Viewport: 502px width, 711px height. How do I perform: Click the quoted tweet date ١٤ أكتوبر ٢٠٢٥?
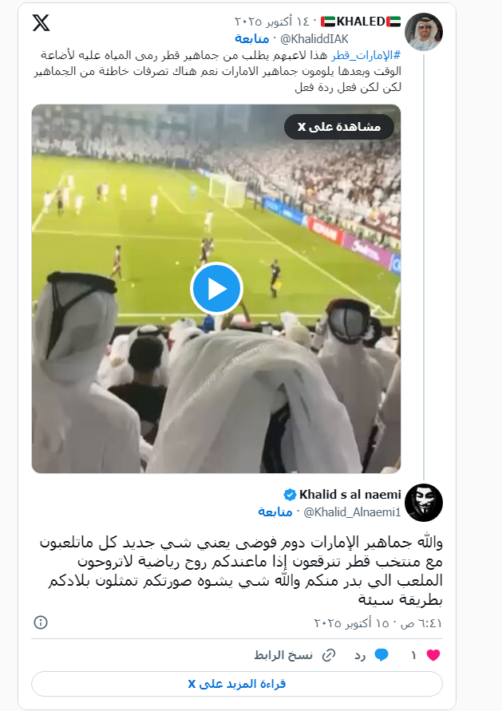(272, 22)
